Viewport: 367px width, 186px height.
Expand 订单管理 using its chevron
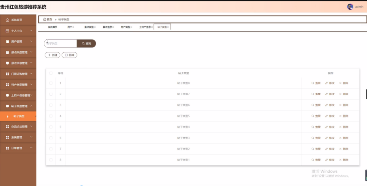(31, 148)
